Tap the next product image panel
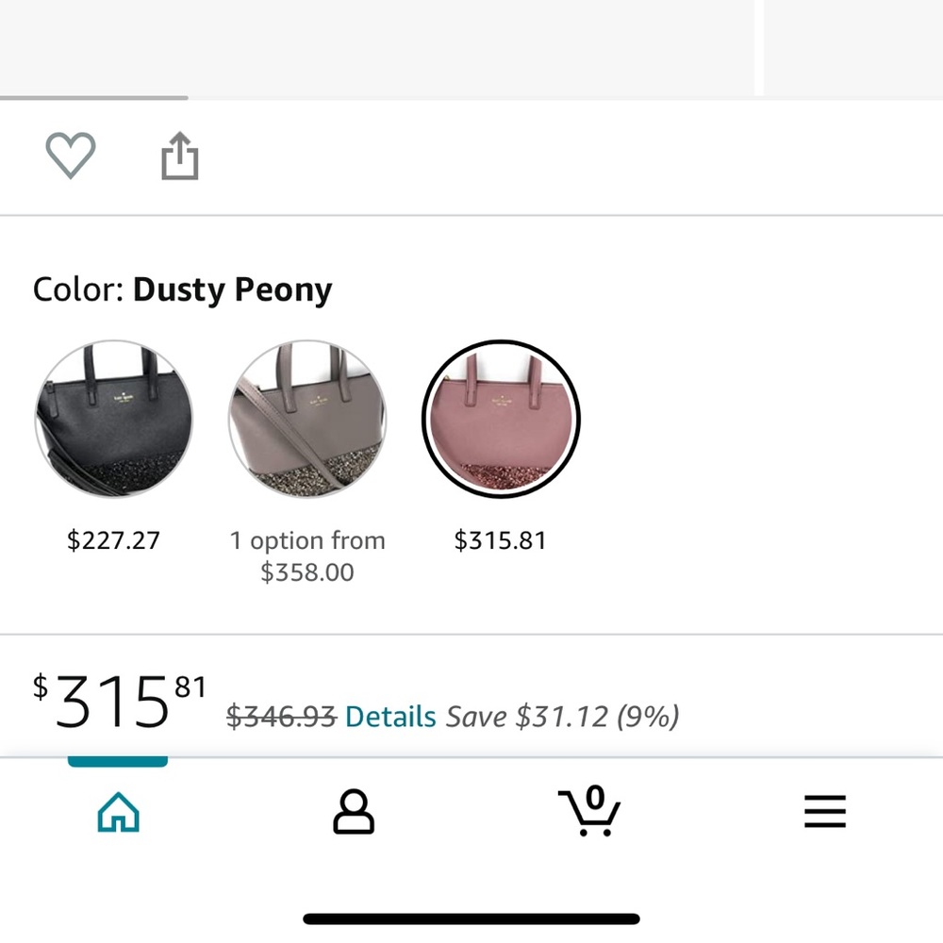 pyautogui.click(x=852, y=45)
